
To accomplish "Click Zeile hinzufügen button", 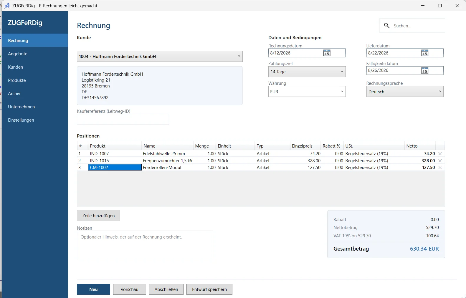I will (x=98, y=216).
